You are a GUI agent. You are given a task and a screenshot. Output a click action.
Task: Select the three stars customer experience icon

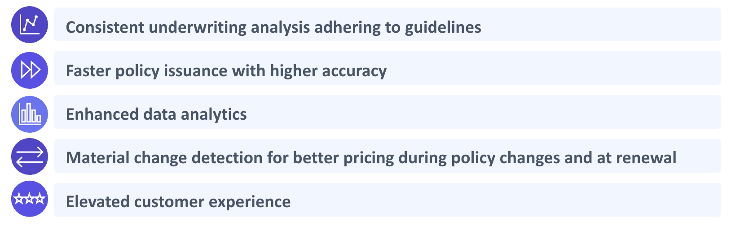pyautogui.click(x=30, y=199)
